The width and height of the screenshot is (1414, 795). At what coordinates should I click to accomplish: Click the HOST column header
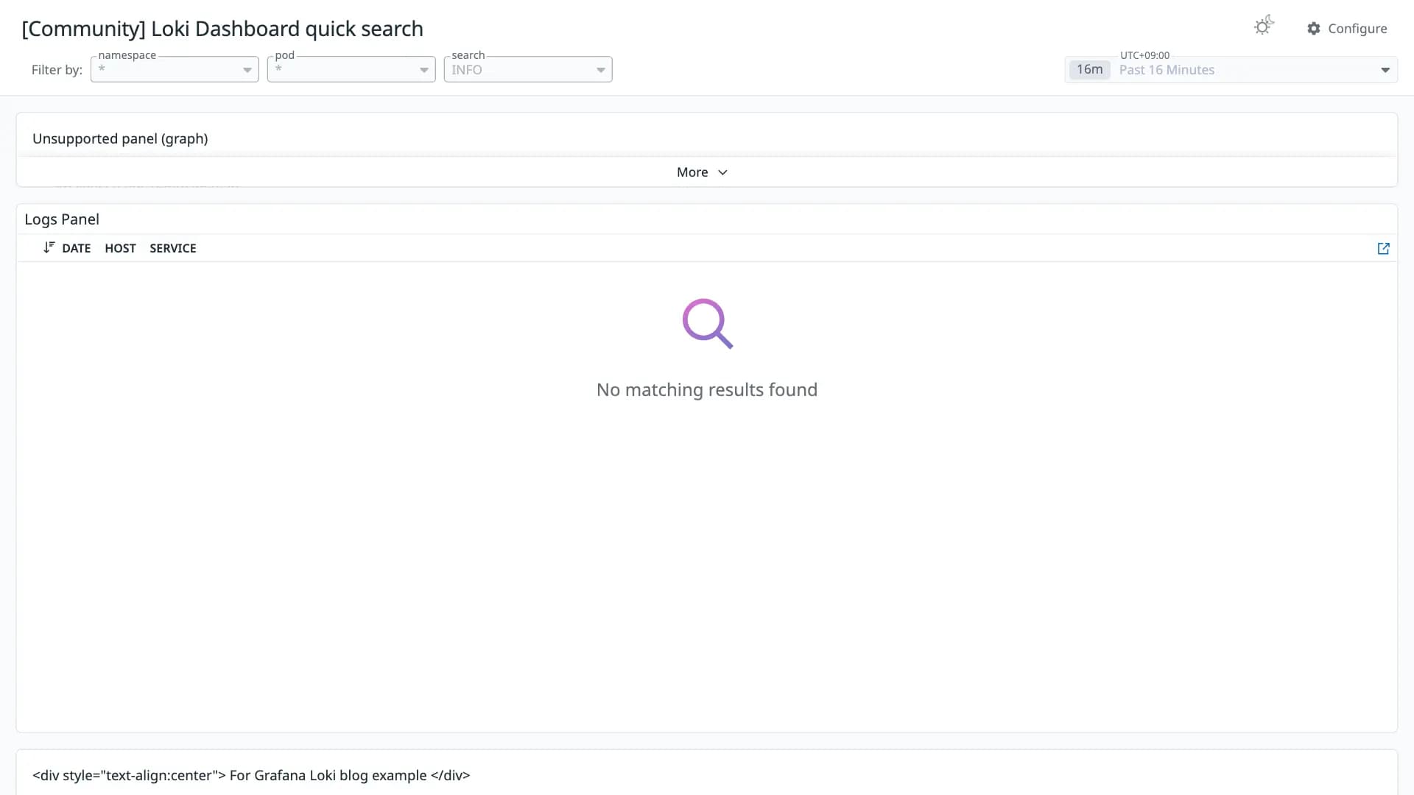(120, 249)
